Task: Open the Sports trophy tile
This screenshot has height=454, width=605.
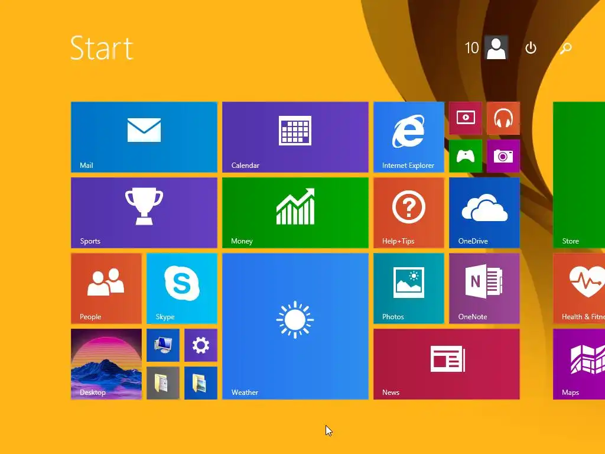Action: 144,213
